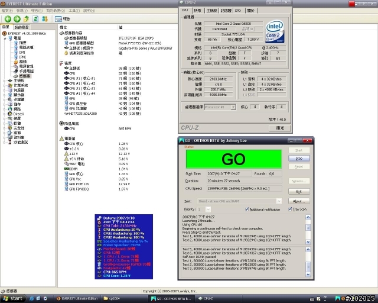378x303 pixels.
Task: Click the upper ORTHOS log scrollbar thumb
Action: point(308,227)
